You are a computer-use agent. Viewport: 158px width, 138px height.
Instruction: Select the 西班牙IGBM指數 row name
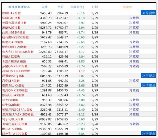(x=14, y=32)
